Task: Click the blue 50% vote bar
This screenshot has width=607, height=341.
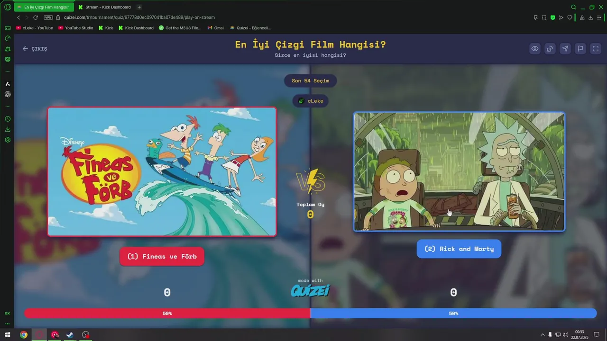Action: [x=453, y=313]
